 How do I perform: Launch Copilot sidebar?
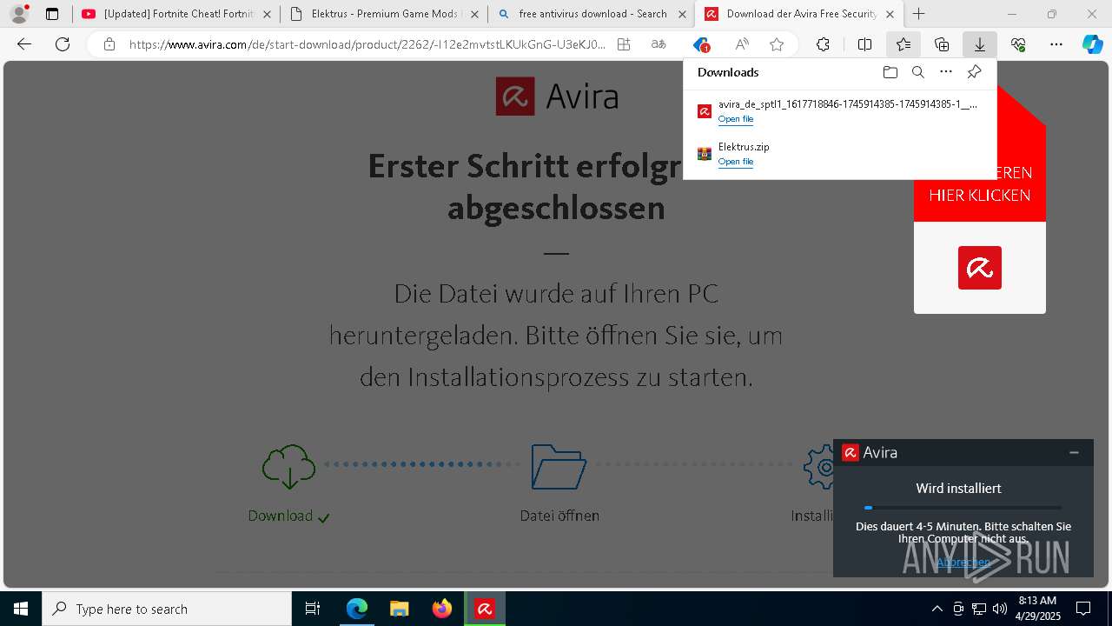(1092, 44)
